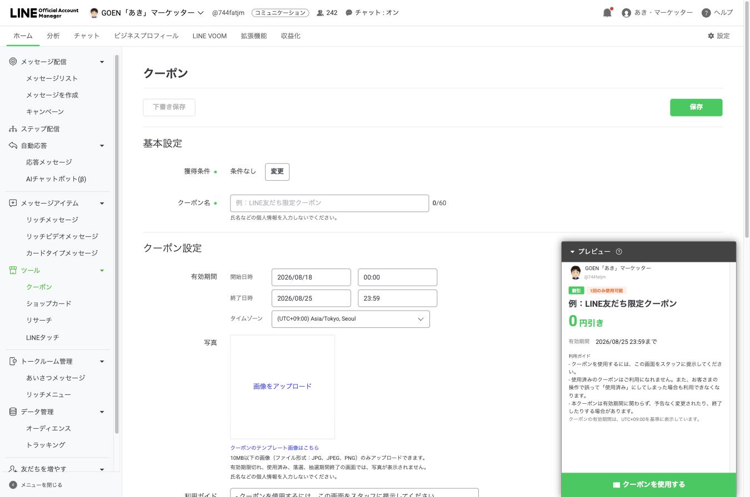Viewport: 750px width, 497px height.
Task: Click the help question mark icon
Action: click(706, 13)
